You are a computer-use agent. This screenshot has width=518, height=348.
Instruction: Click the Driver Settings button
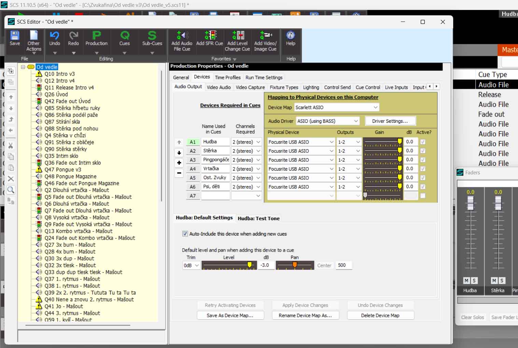pyautogui.click(x=390, y=121)
